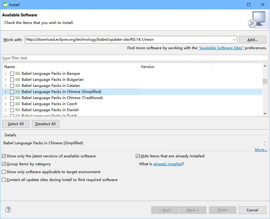Enable Show only software applicable to target environment

(4, 172)
